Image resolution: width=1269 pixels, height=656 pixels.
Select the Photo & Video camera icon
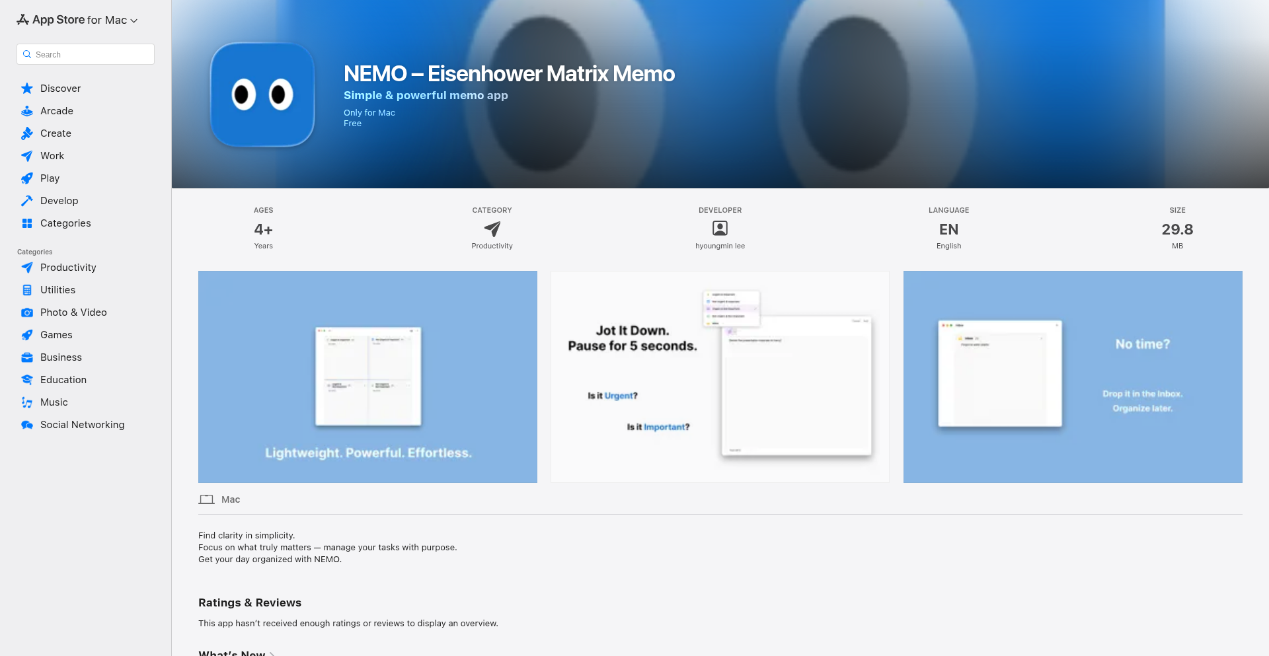(x=27, y=312)
